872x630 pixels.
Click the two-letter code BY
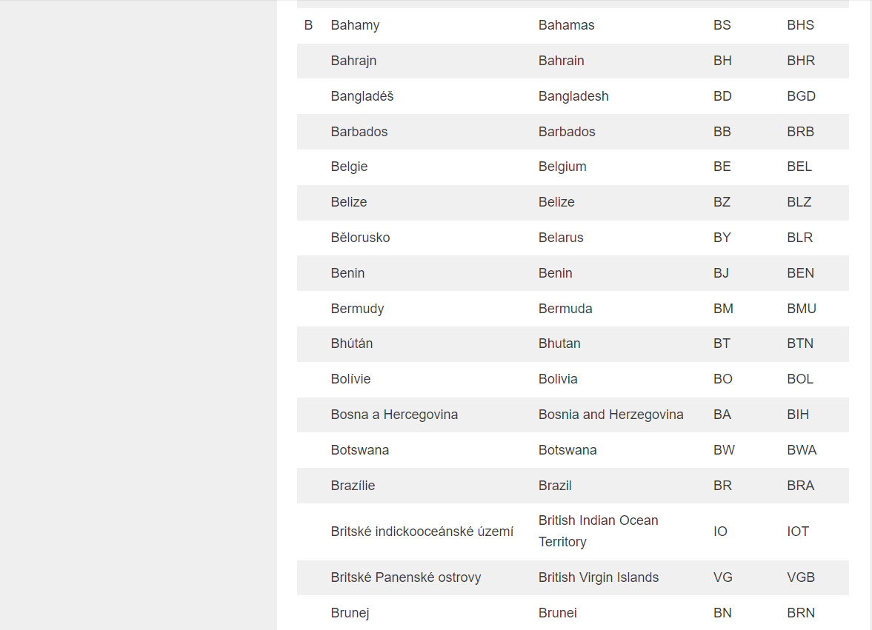(722, 238)
